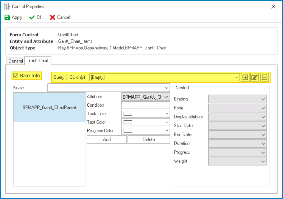Click the pencil icon to edit the query
Screen dimensions: 283x199
pyautogui.click(x=254, y=77)
